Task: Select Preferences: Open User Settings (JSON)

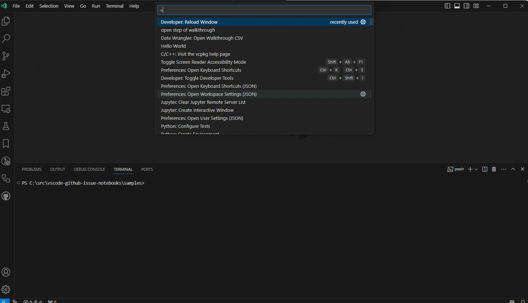Action: (x=202, y=118)
